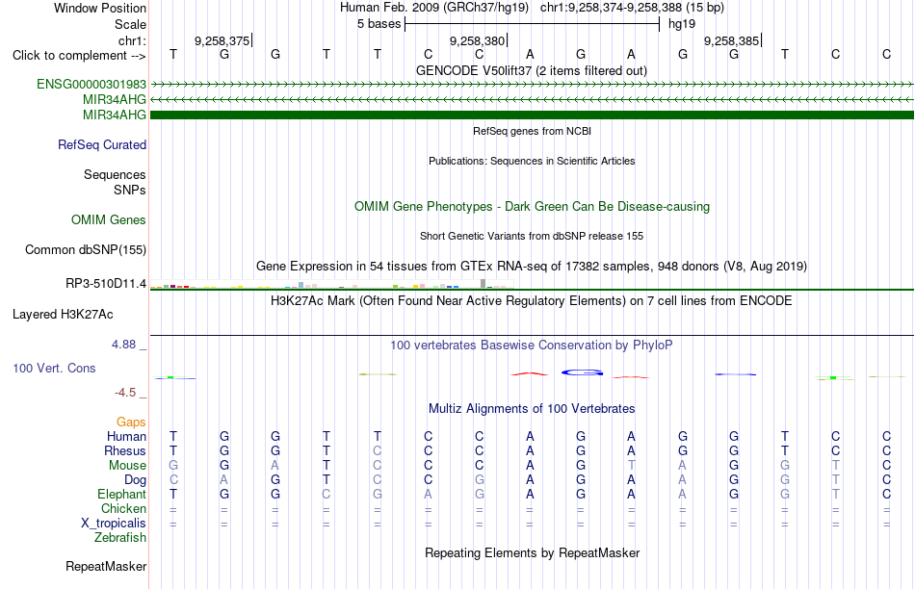This screenshot has width=915, height=589.
Task: Open 'Multiz Alignments of 100 Vertebrates' title
Action: point(532,408)
